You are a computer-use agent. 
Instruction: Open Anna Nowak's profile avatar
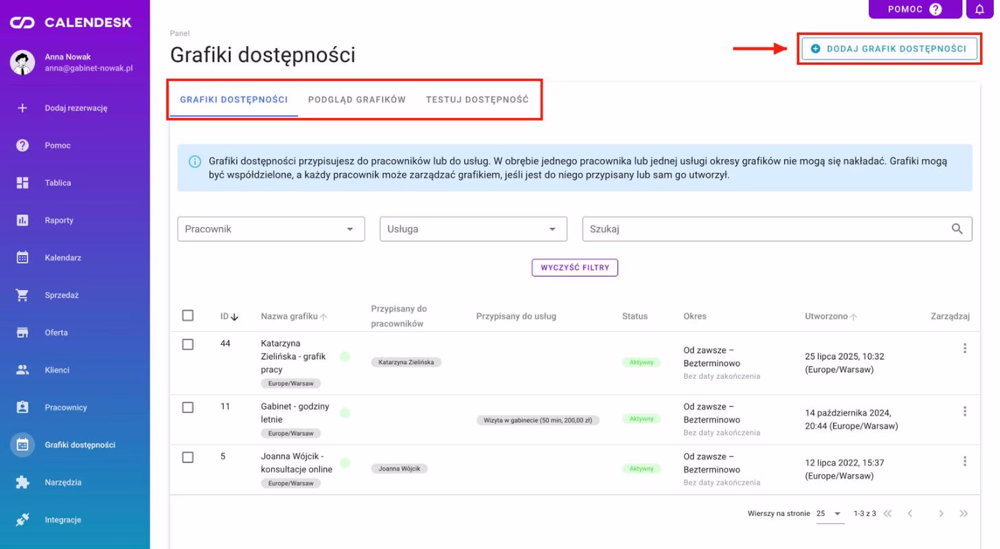pos(22,62)
